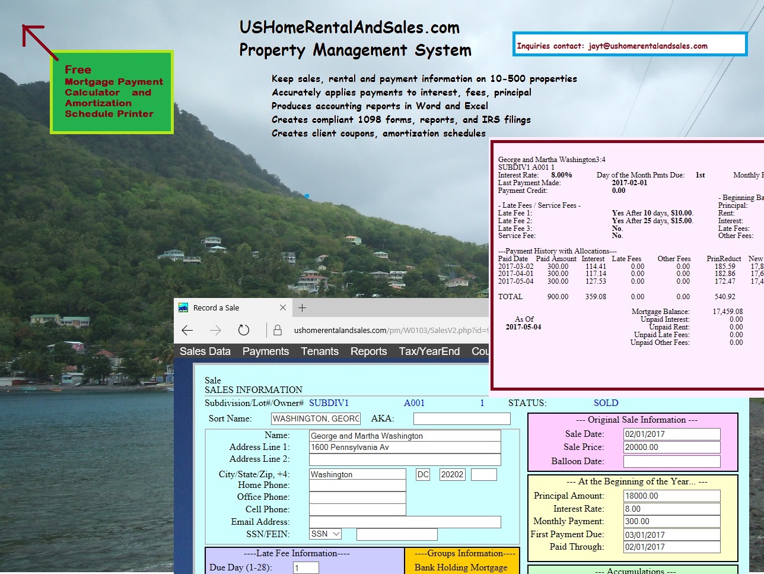Expand the SSN/FEIN type dropdown
The image size is (764, 574).
tap(325, 534)
